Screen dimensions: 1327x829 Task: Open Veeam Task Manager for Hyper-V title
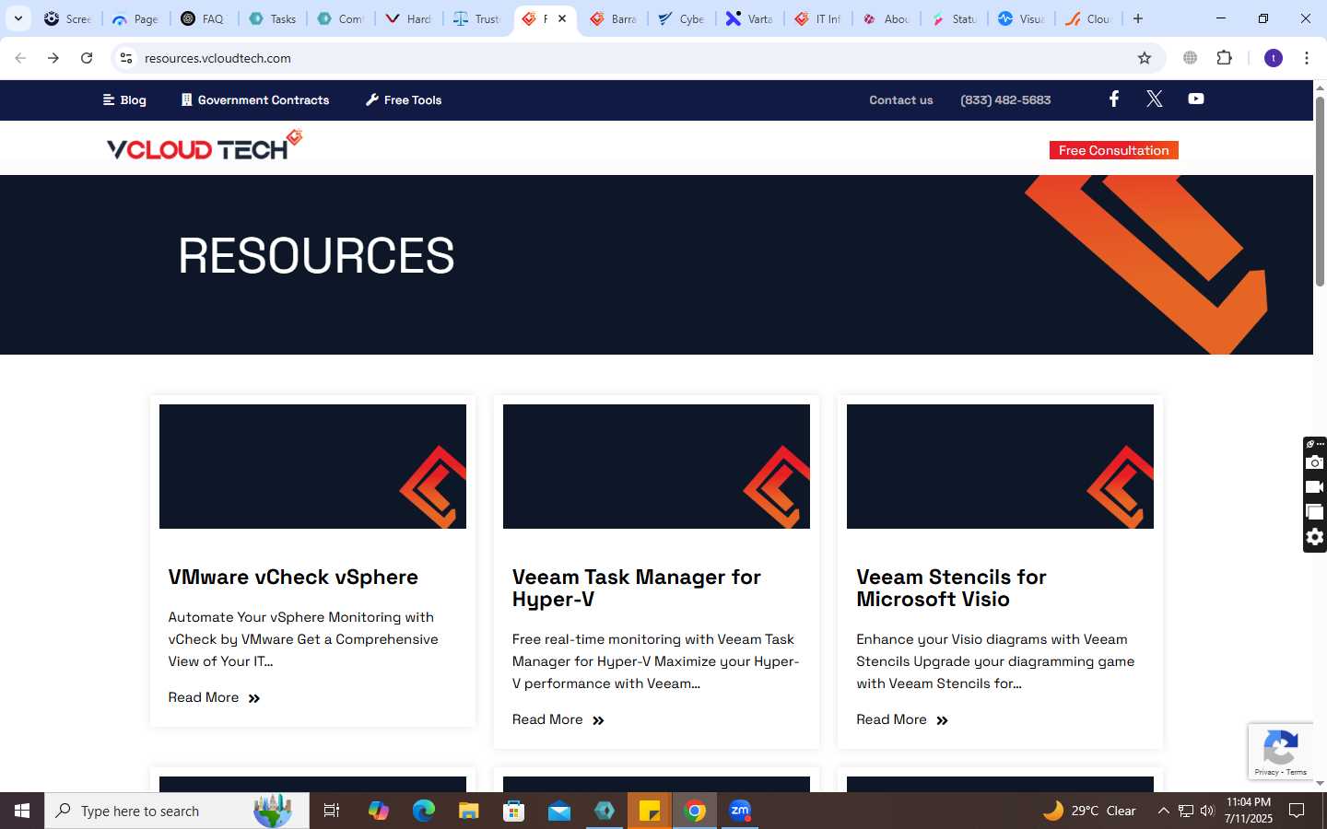coord(637,588)
